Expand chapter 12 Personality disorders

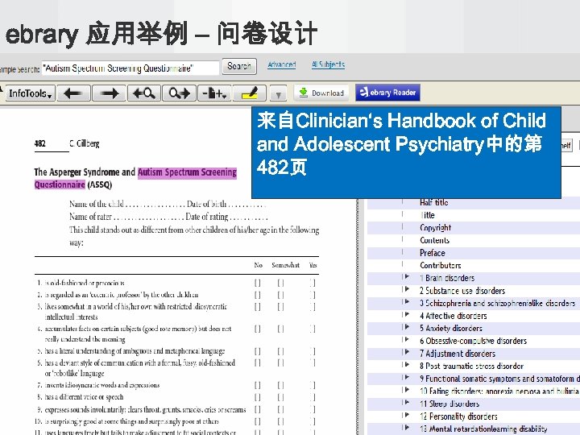407,415
